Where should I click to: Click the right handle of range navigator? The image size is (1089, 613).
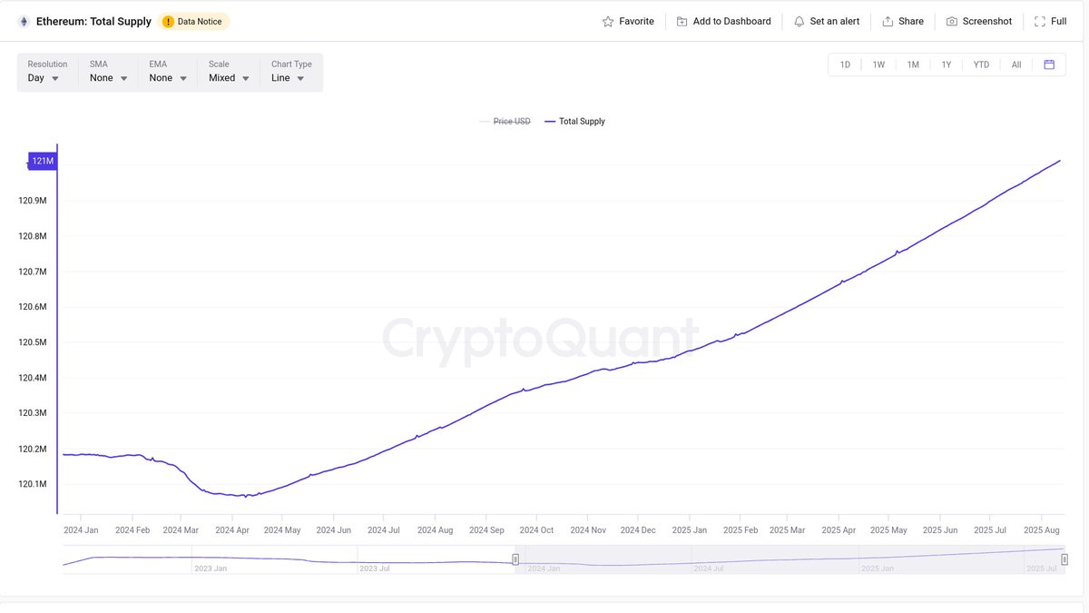(x=1064, y=559)
